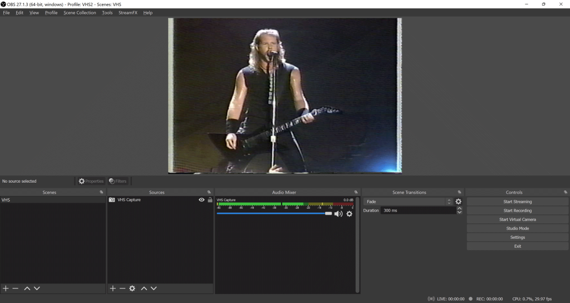The height and width of the screenshot is (303, 570).
Task: Open the StreamFX menu
Action: (127, 13)
